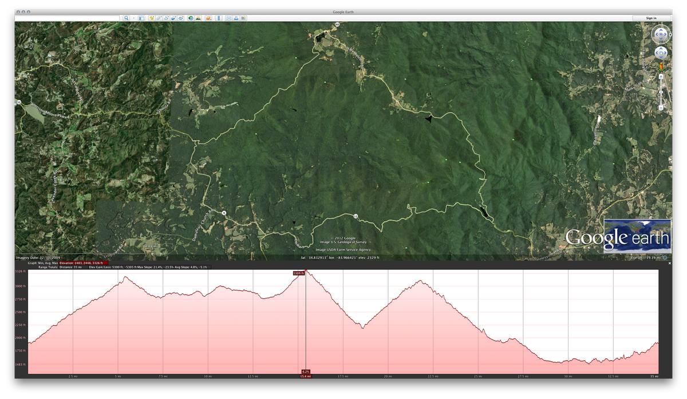Email the current view
This screenshot has height=399, width=687.
tap(229, 18)
